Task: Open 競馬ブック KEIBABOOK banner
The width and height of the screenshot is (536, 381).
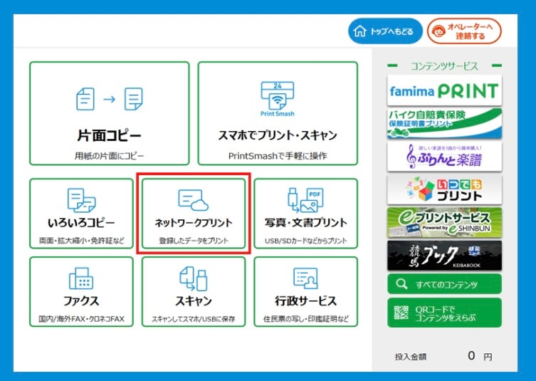Action: [444, 256]
